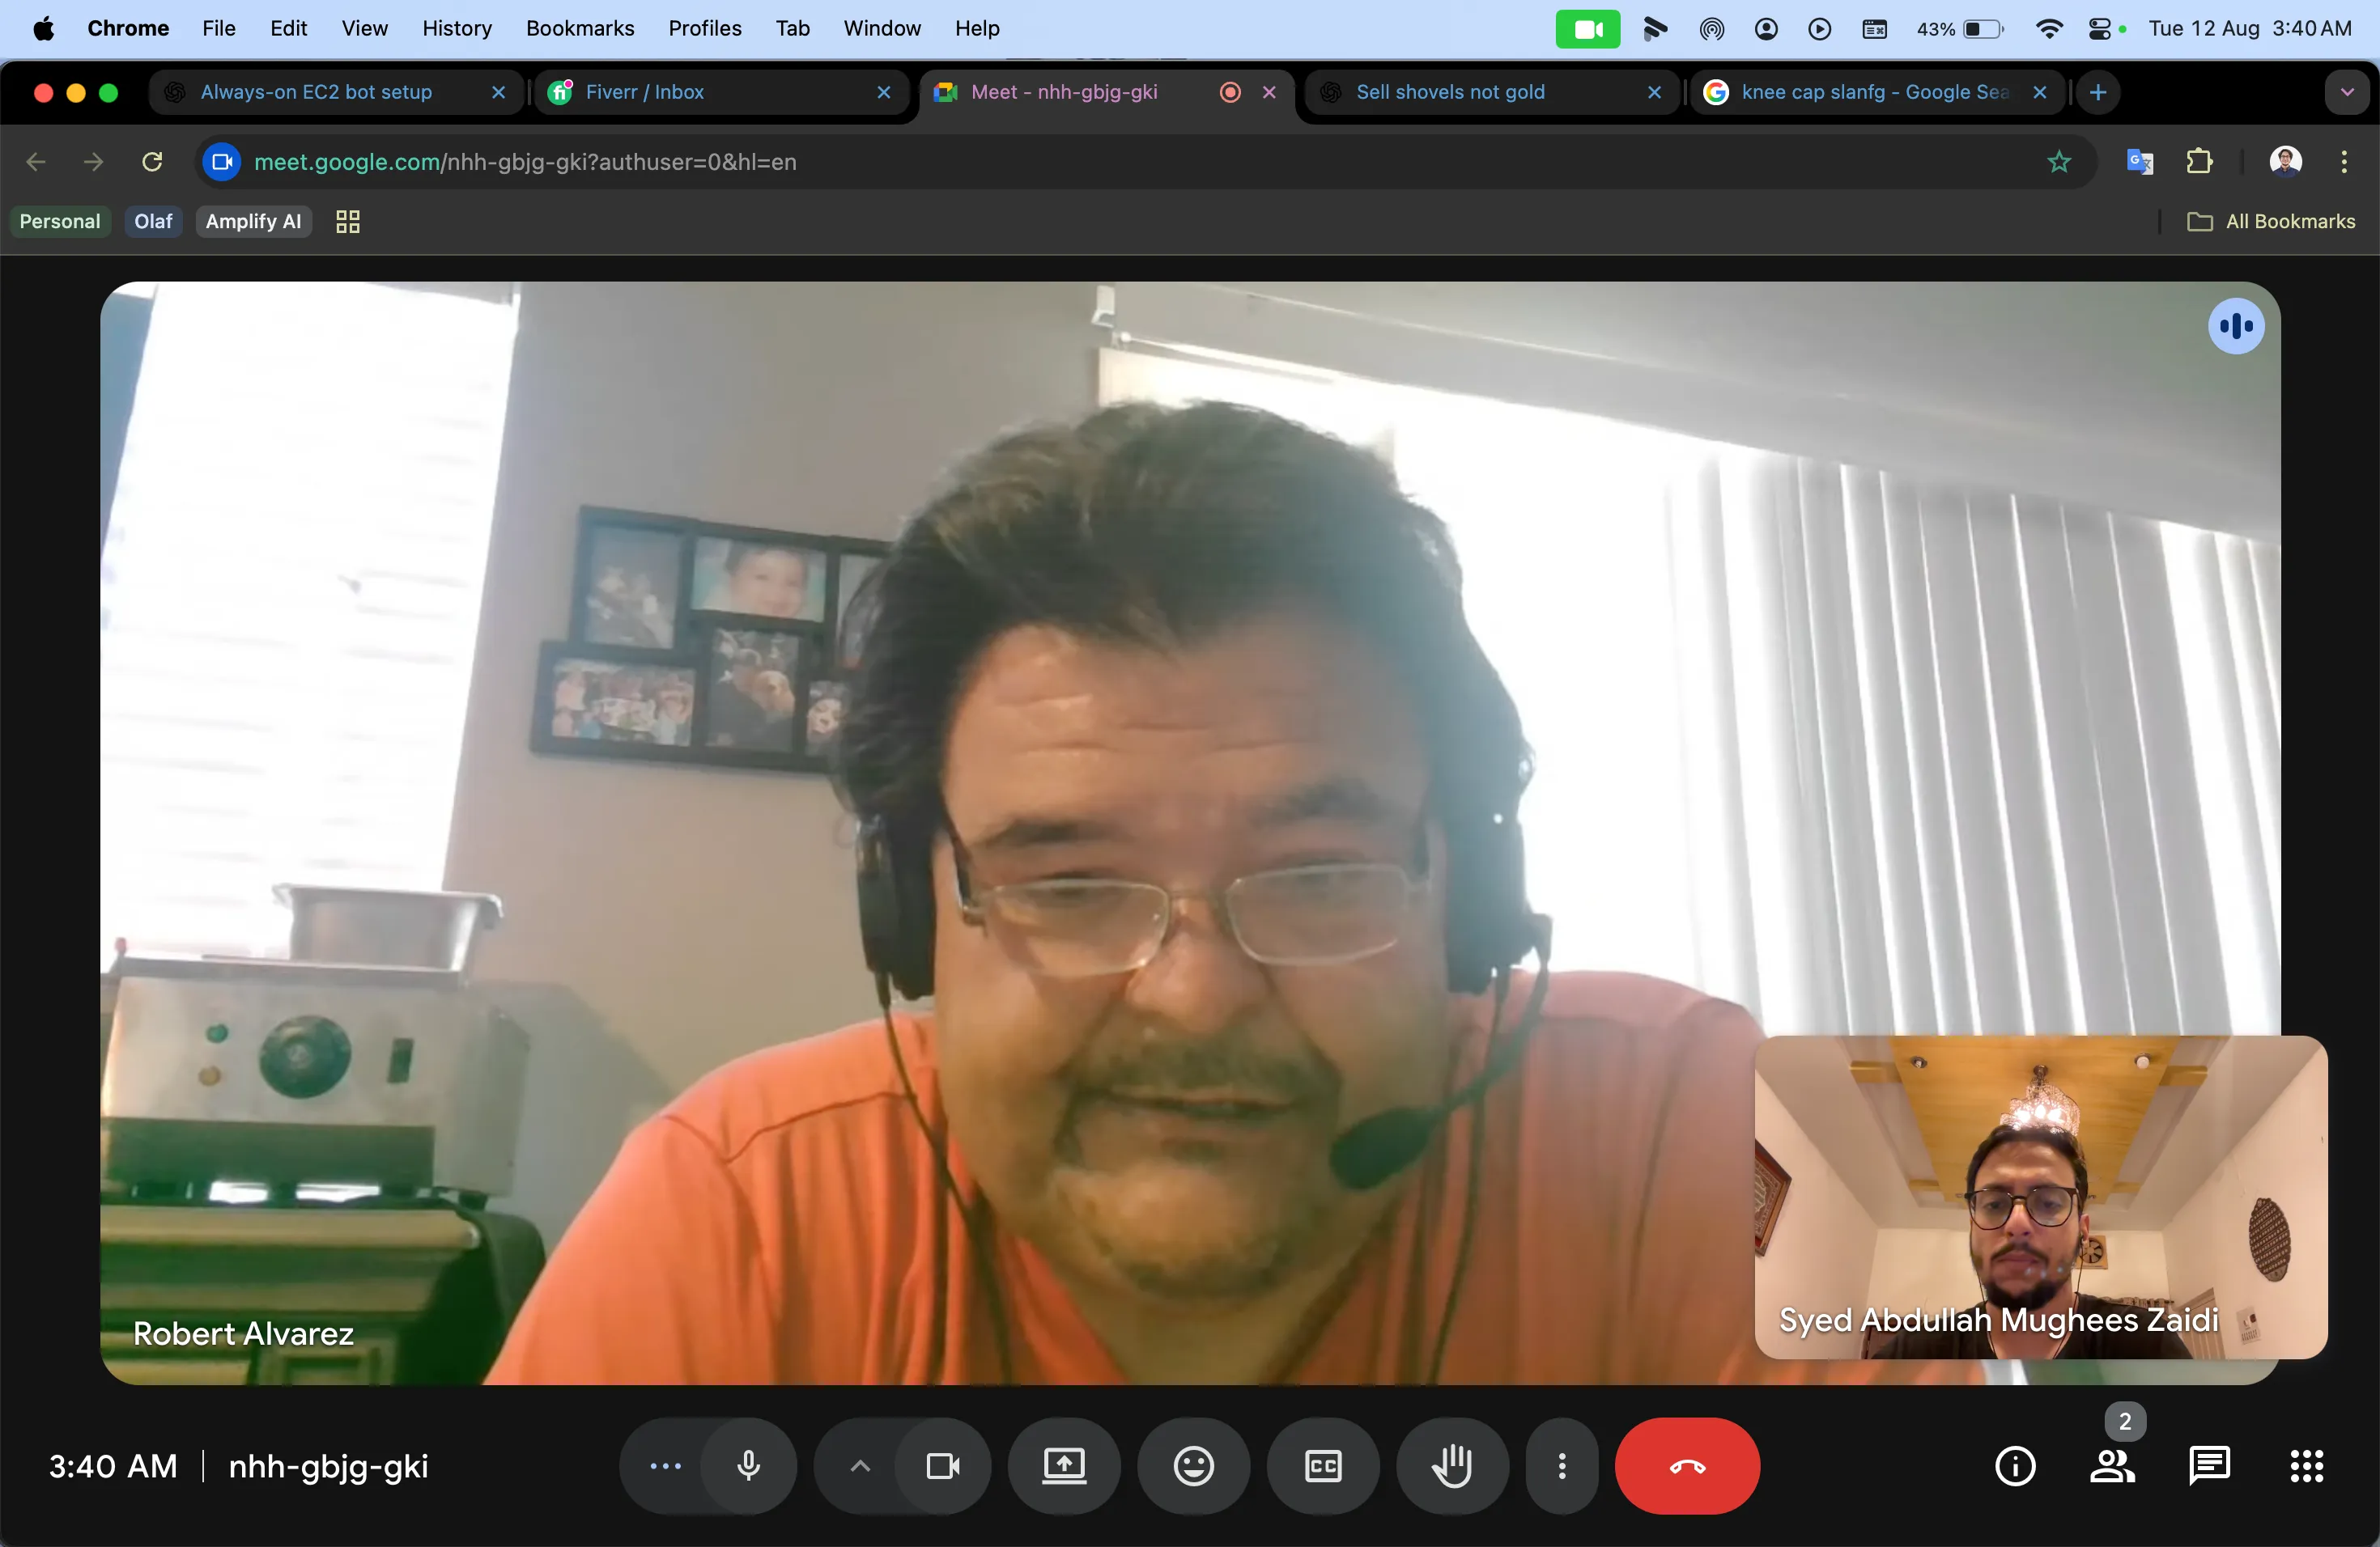
Task: Mute the microphone
Action: coord(748,1466)
